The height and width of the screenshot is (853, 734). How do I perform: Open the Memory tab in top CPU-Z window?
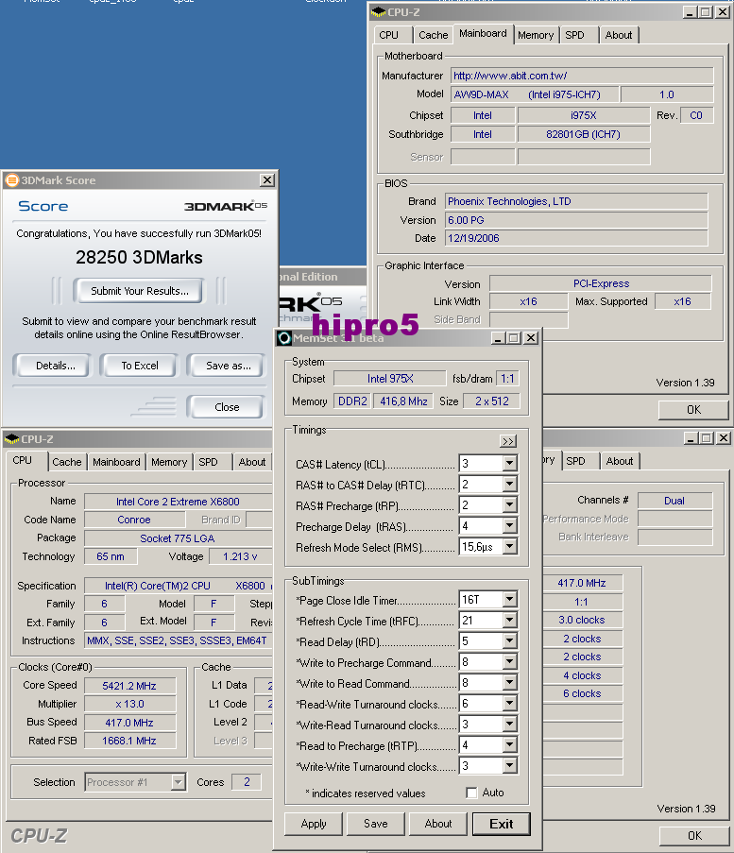[536, 35]
